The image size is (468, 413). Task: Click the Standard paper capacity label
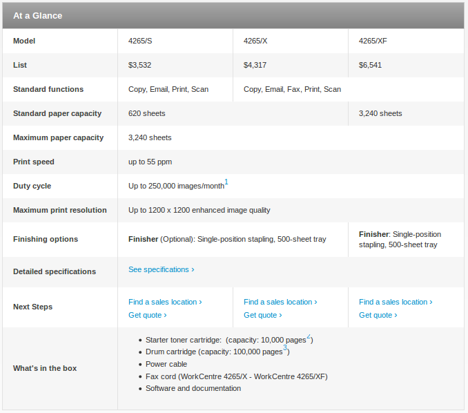pyautogui.click(x=57, y=113)
